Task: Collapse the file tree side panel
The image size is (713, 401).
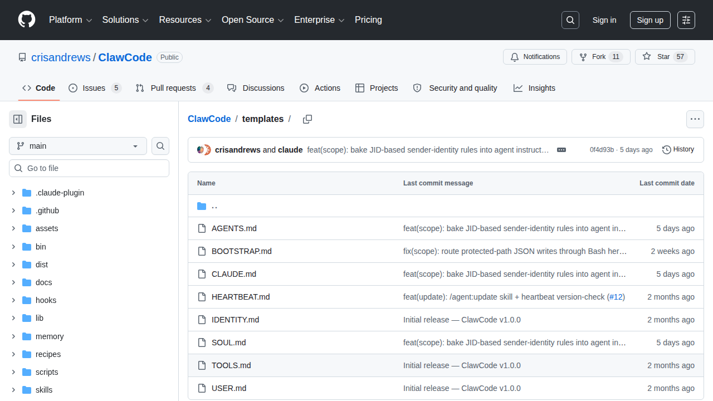Action: pyautogui.click(x=18, y=119)
